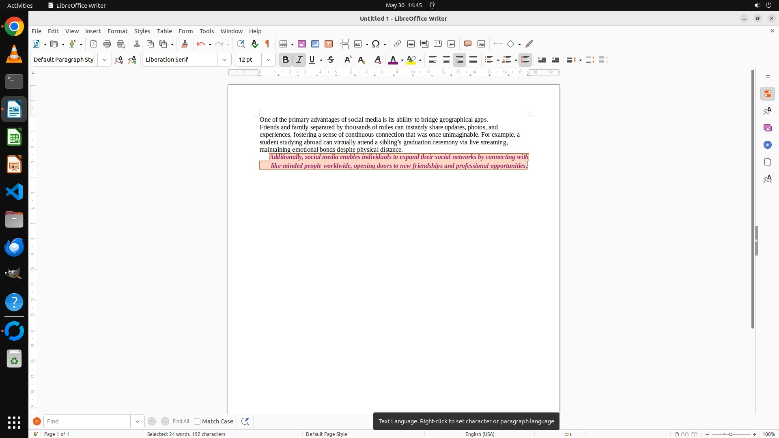
Task: Open the Format menu
Action: coord(117,31)
